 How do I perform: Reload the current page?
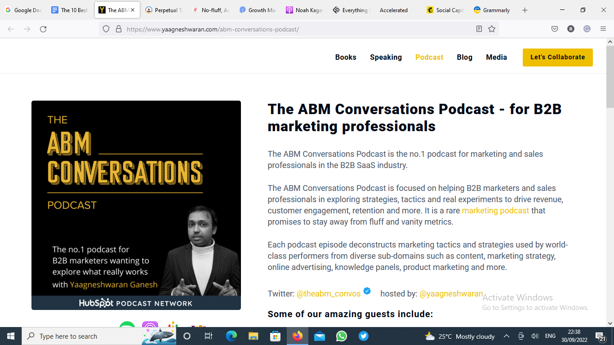tap(43, 29)
